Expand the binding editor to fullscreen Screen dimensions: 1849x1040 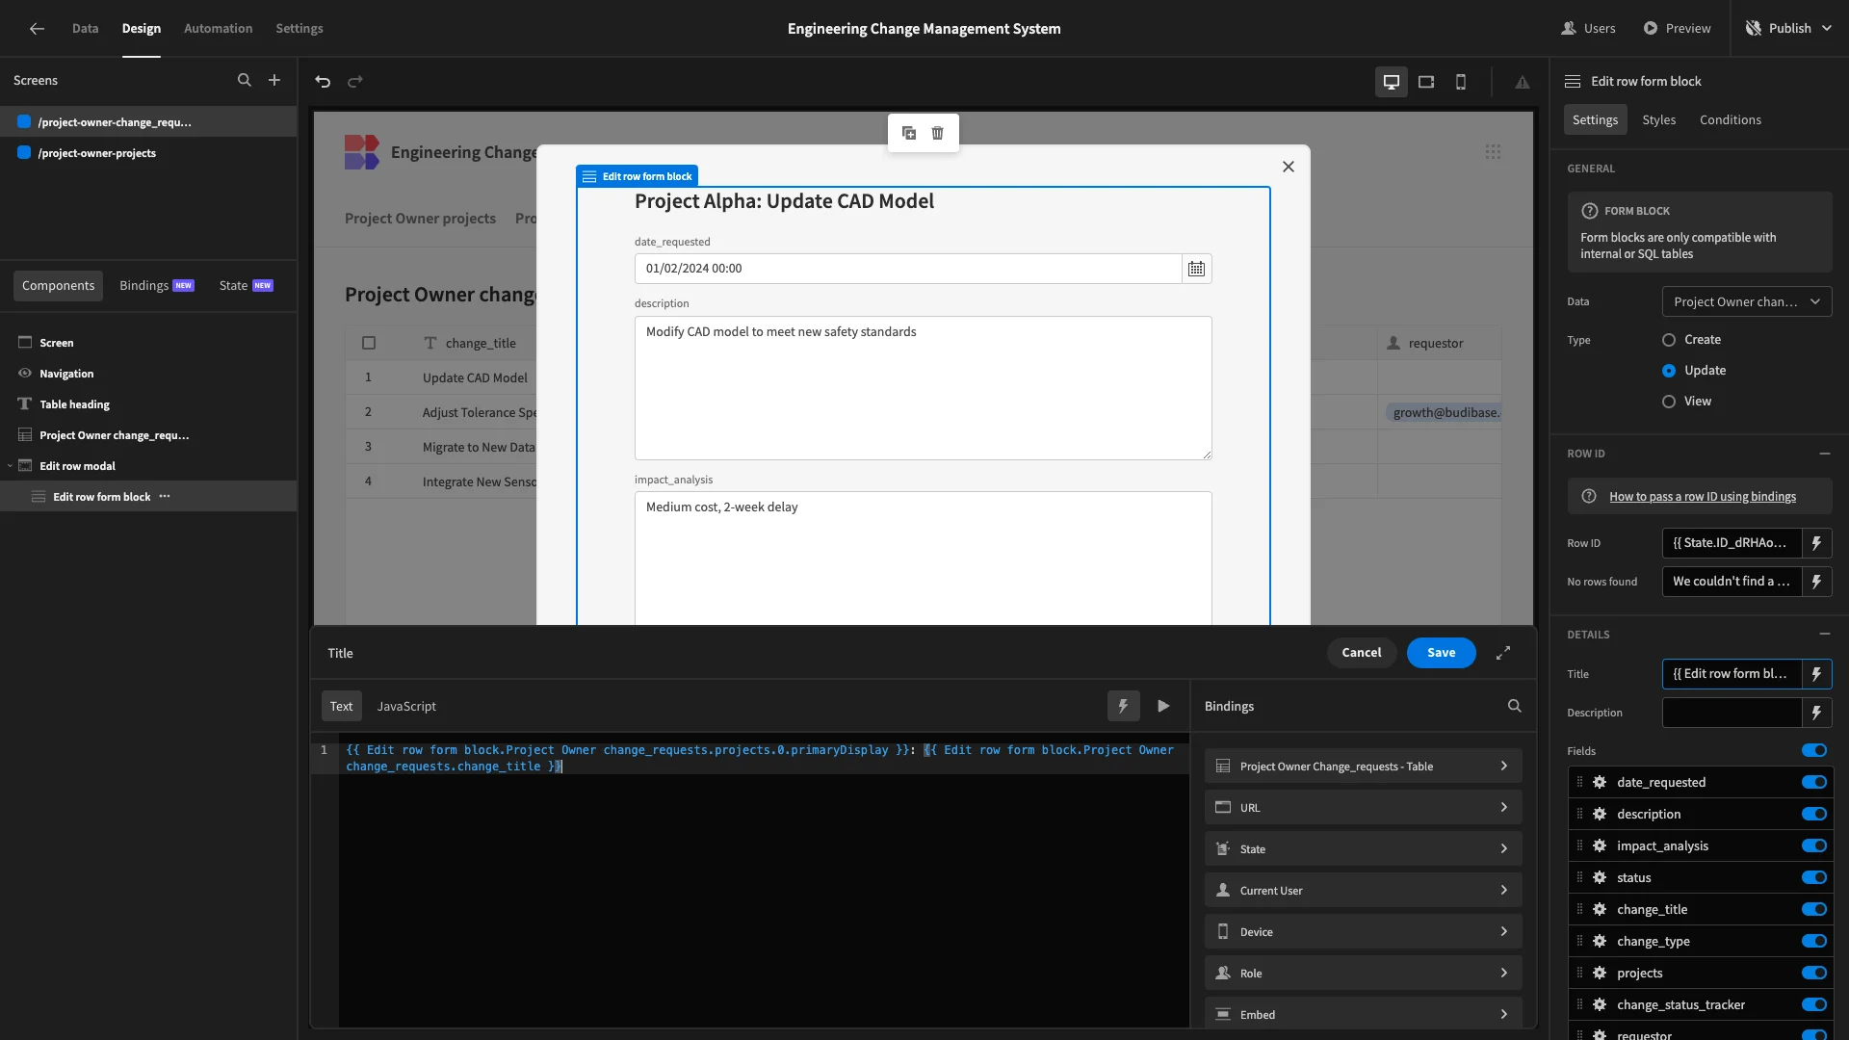tap(1503, 653)
